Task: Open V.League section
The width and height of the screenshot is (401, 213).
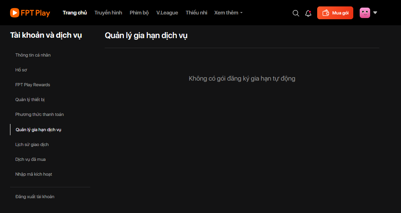Action: 167,12
